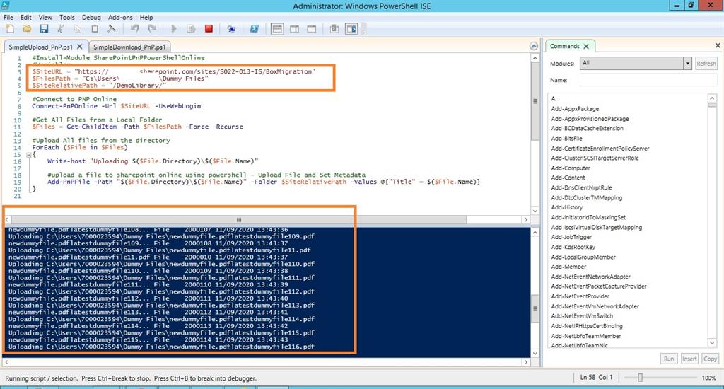
Task: Collapse the ForEach code block on line 15
Action: (x=28, y=155)
